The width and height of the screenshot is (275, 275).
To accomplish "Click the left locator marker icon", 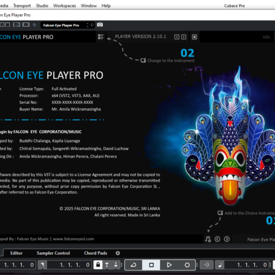I will (x=42, y=265).
